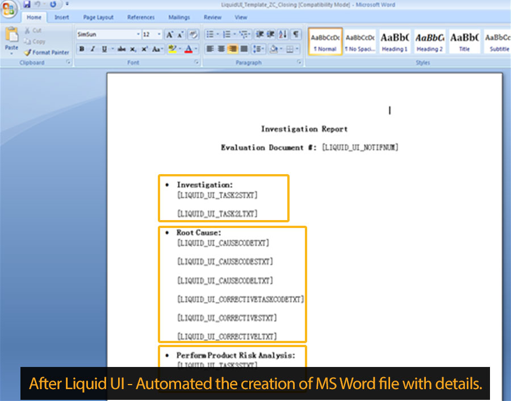Save the document from quick access toolbar
This screenshot has height=401, width=511.
point(27,5)
